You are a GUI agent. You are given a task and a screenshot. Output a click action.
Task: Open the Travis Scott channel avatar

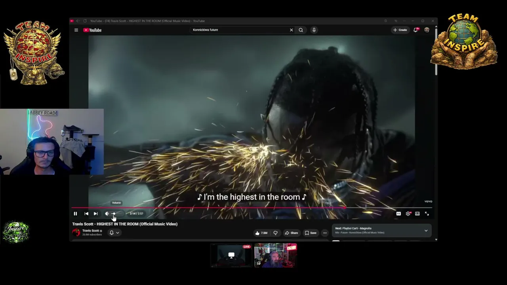click(76, 232)
